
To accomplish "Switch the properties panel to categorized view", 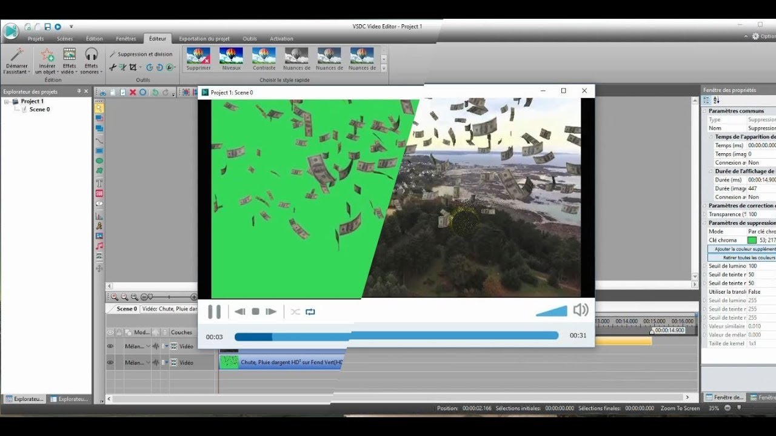I will pyautogui.click(x=707, y=101).
